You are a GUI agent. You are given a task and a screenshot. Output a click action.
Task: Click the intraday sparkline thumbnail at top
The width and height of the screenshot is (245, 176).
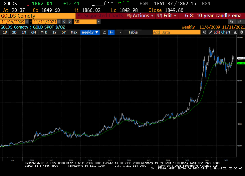click(x=113, y=3)
